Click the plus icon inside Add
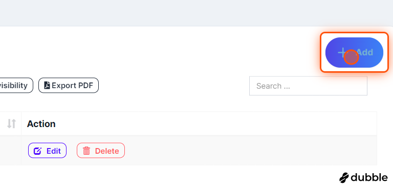 342,53
